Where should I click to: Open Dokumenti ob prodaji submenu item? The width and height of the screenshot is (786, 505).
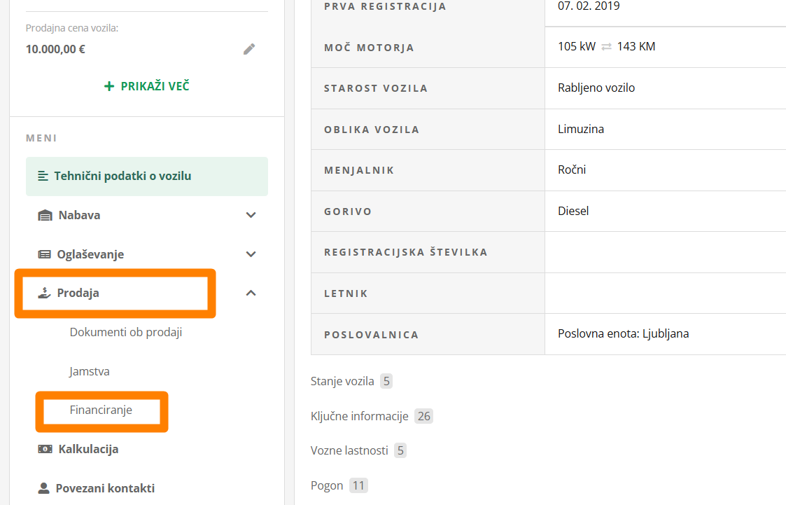(126, 333)
